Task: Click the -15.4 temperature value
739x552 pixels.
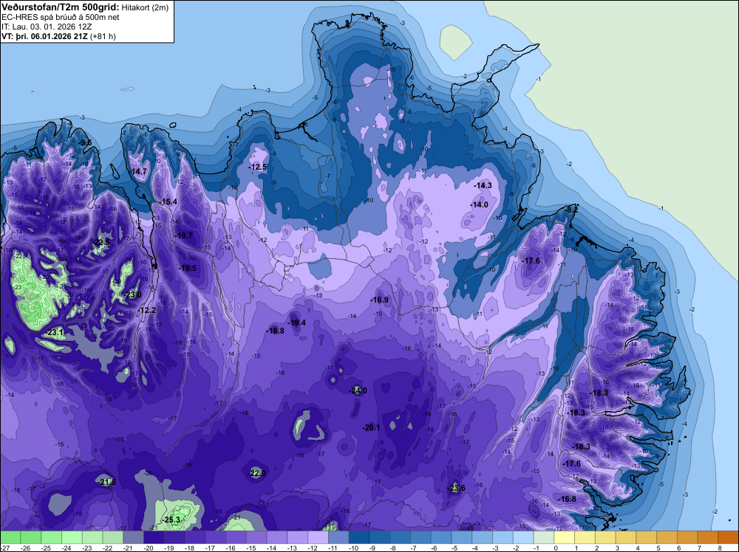Action: point(168,202)
